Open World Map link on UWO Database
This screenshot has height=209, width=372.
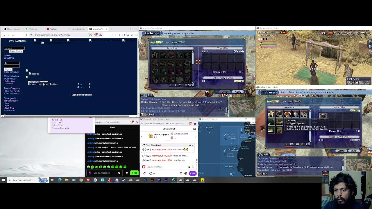click(9, 58)
